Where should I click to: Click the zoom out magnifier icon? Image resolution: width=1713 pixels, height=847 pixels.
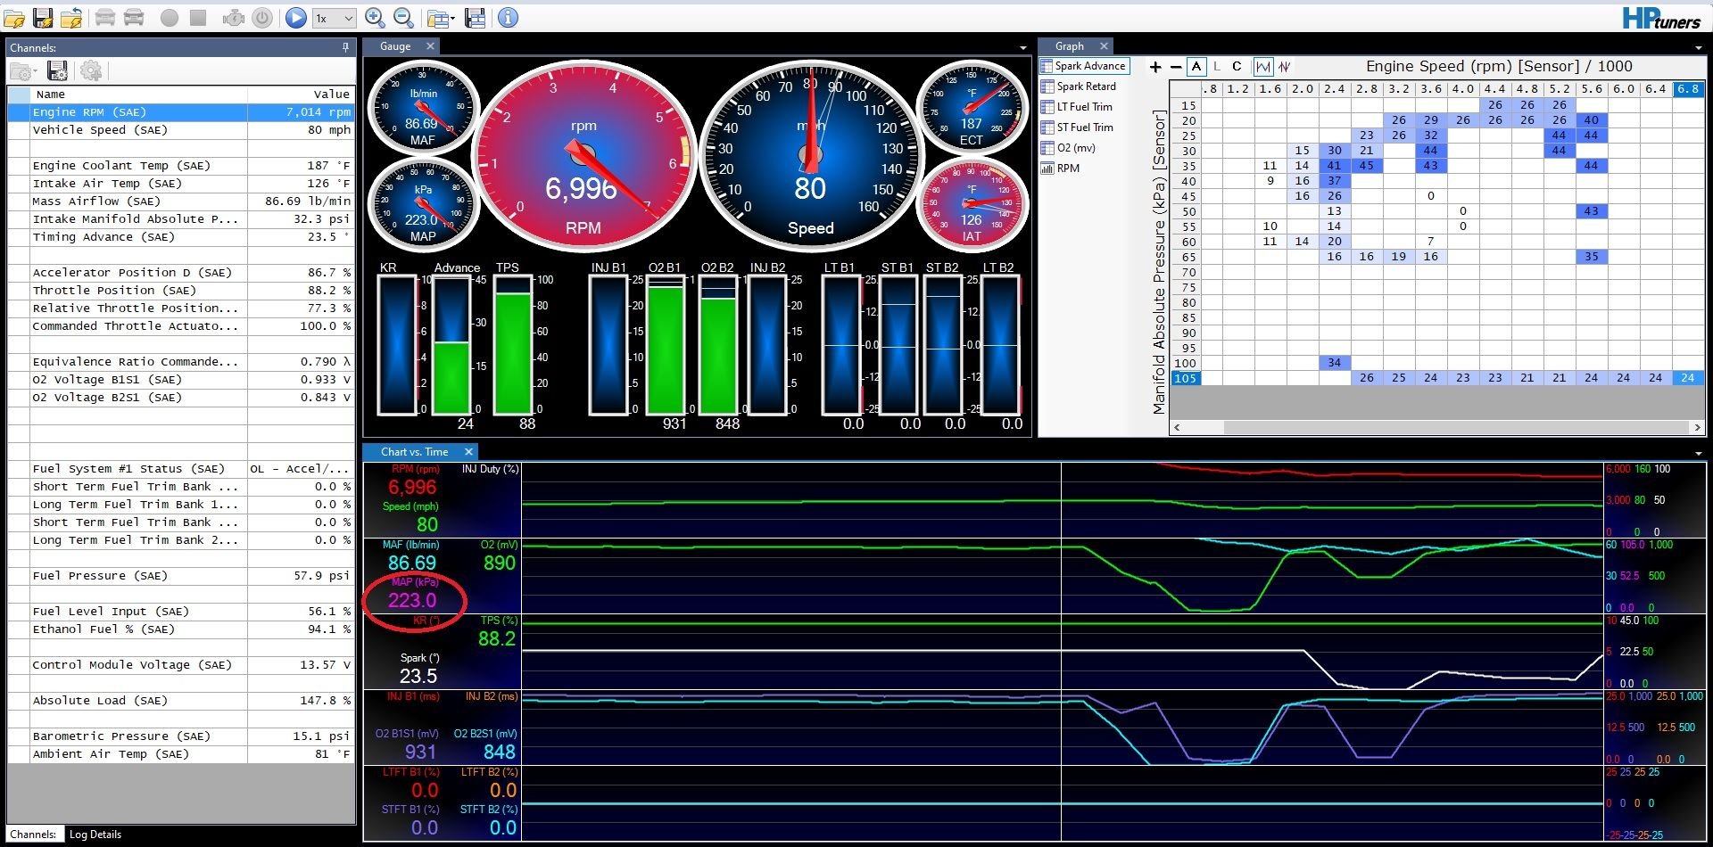coord(403,18)
